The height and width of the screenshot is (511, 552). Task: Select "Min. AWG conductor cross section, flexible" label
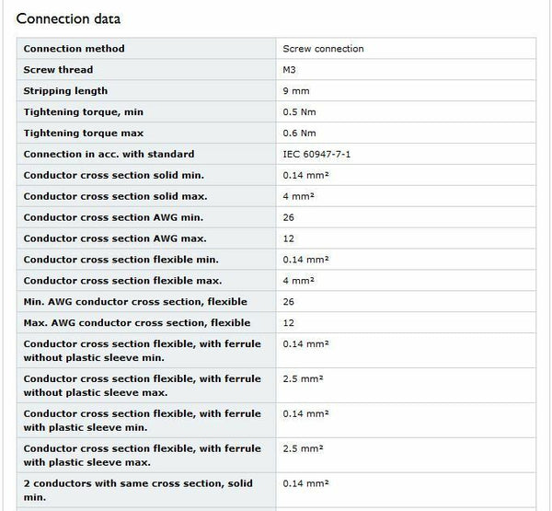[136, 302]
